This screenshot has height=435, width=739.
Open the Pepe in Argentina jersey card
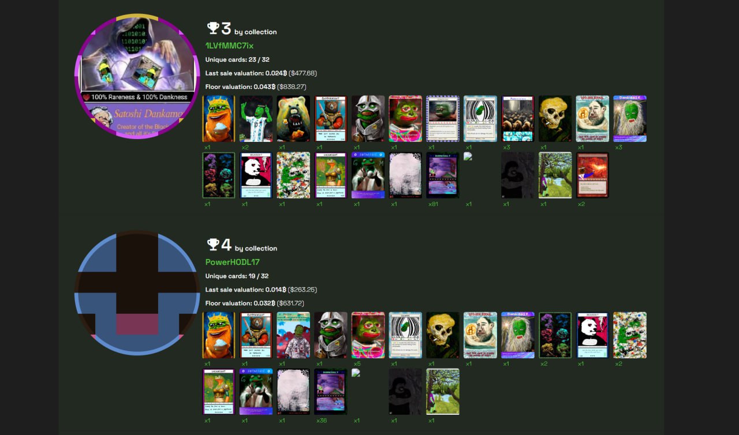click(256, 119)
